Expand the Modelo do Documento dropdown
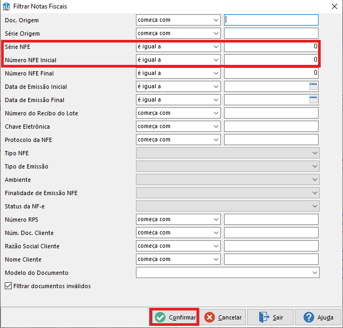Viewport: 343px width, 328px height. [x=227, y=273]
